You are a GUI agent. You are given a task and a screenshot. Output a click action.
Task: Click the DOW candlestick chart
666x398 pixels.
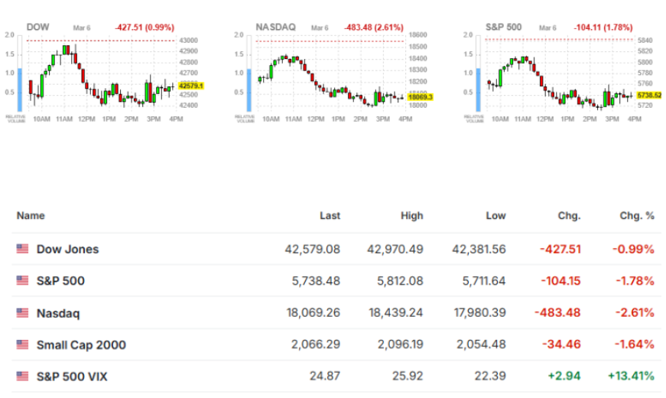tap(101, 73)
